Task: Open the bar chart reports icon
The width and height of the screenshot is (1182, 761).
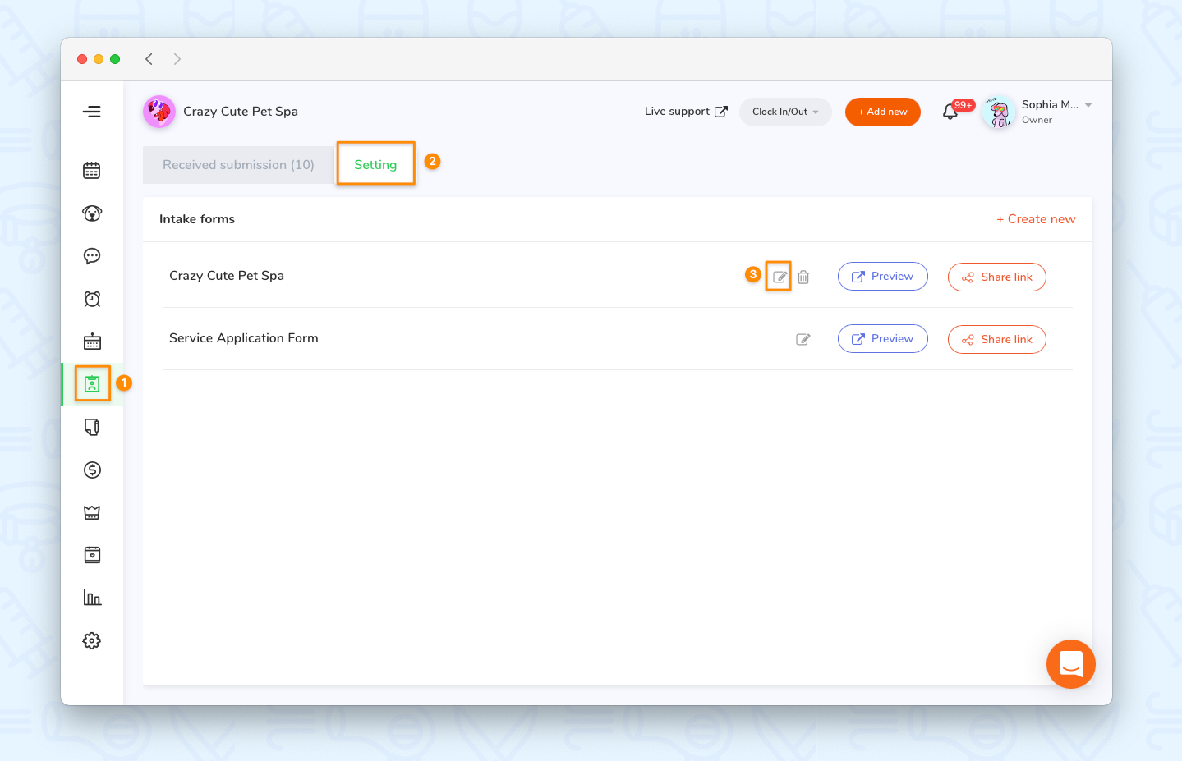Action: 92,598
